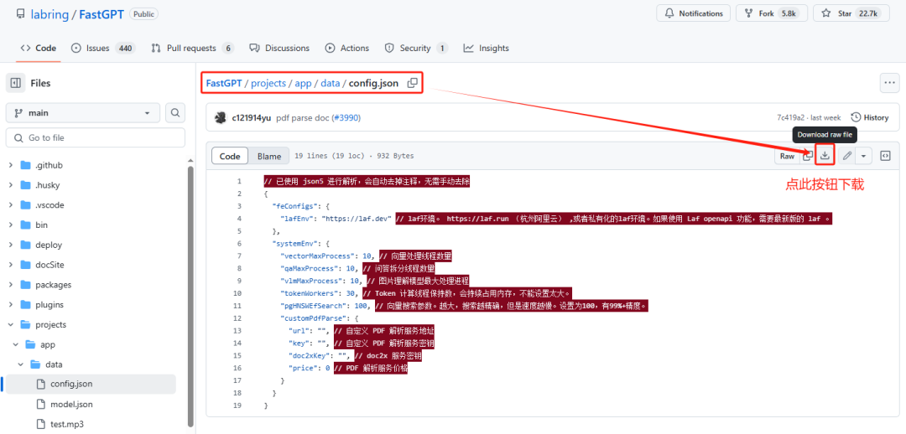Collapse the projects folder chevron
The width and height of the screenshot is (906, 434).
point(10,324)
